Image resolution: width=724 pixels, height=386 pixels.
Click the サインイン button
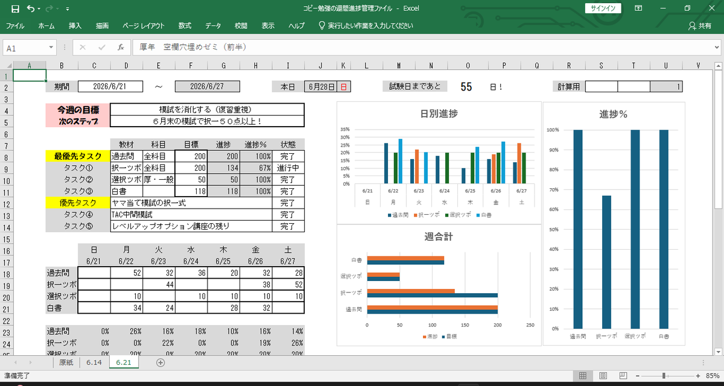[x=603, y=8]
